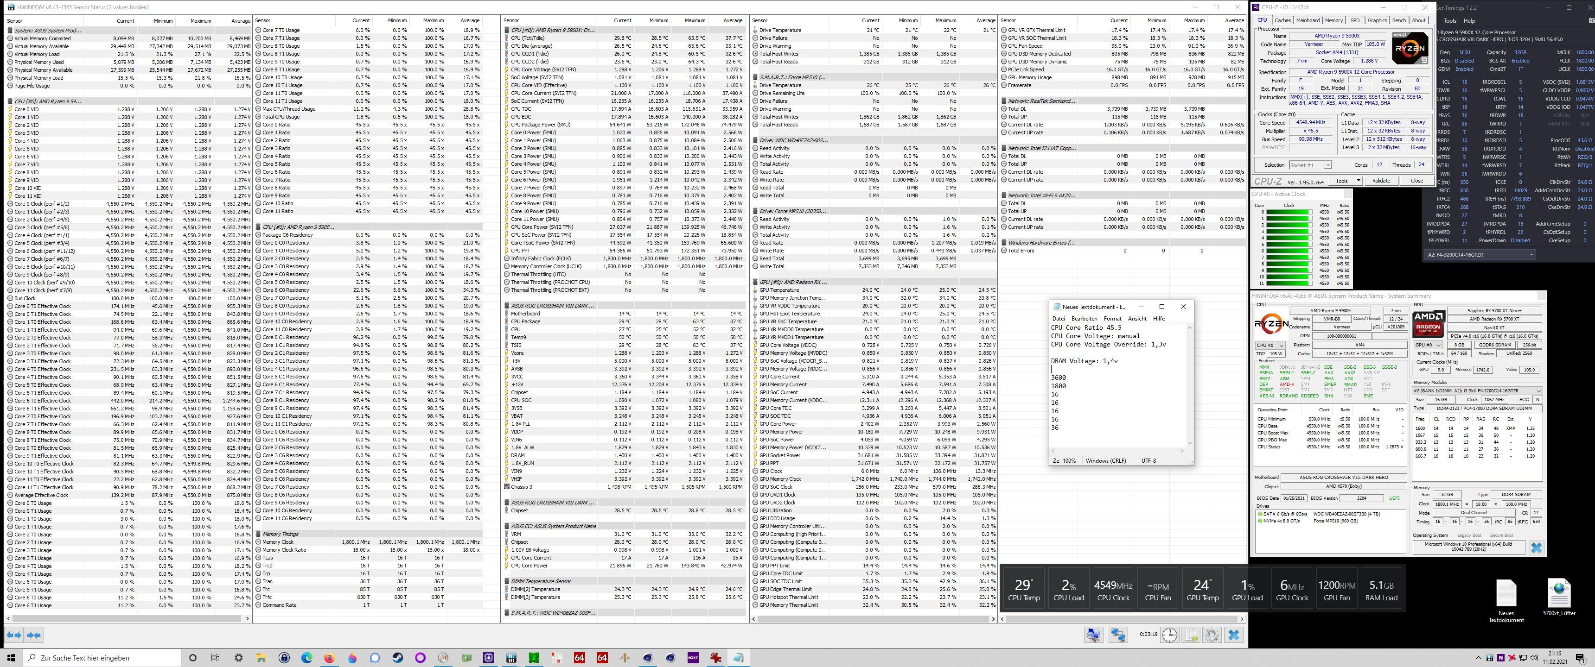This screenshot has width=1595, height=667.
Task: Open Neues Textdokument desktop file
Action: [x=1506, y=601]
